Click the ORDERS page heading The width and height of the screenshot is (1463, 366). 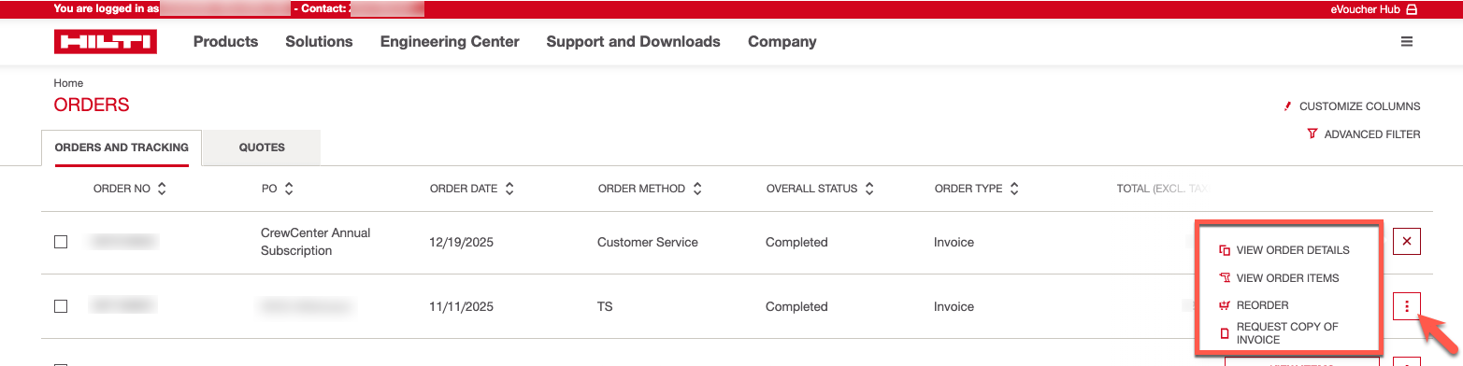[x=92, y=106]
